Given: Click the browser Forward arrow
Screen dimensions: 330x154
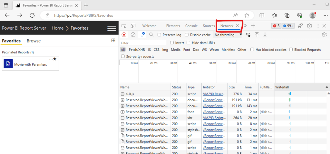Looking at the screenshot, I should pyautogui.click(x=20, y=15).
